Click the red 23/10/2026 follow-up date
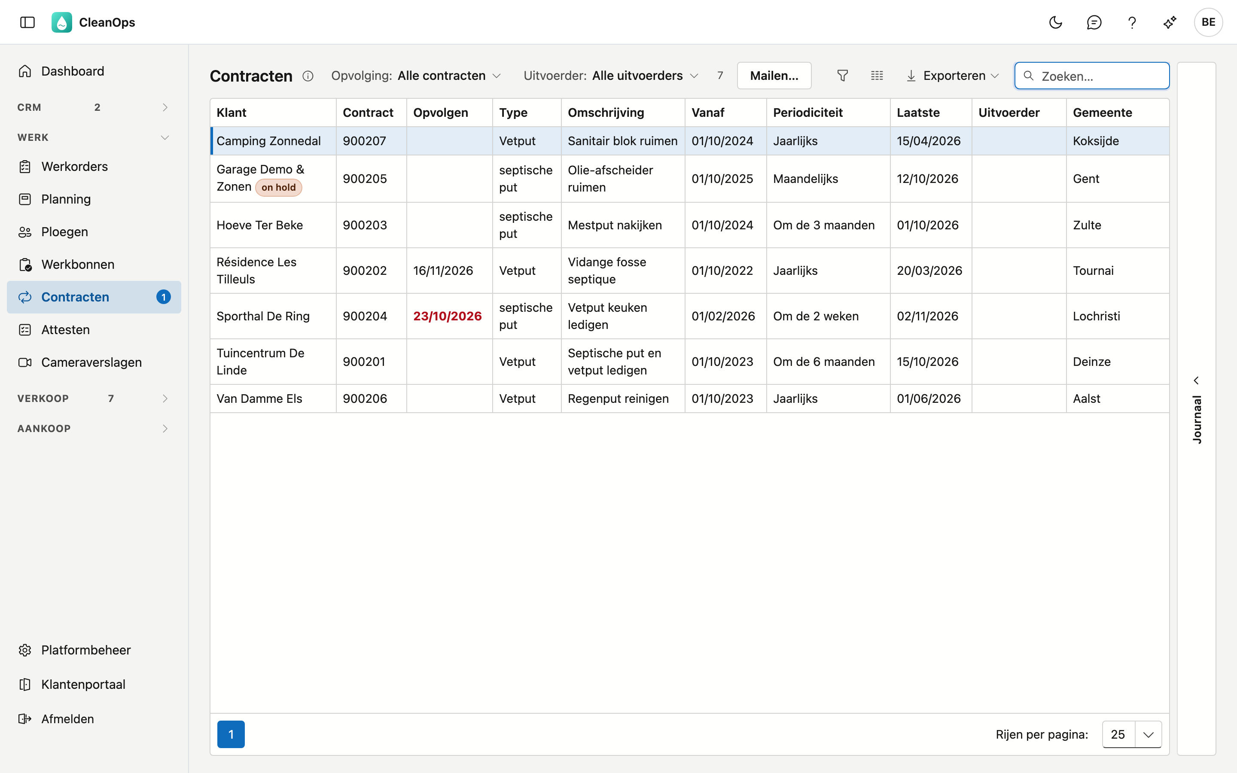 click(447, 316)
